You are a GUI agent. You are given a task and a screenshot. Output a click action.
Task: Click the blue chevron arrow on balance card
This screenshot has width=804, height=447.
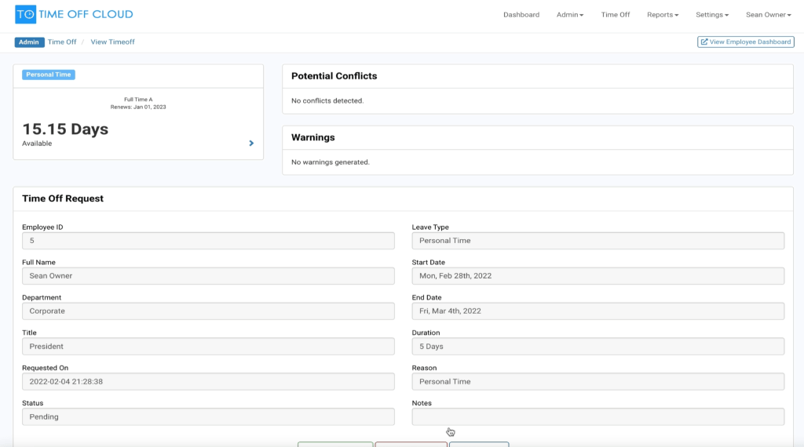[251, 144]
